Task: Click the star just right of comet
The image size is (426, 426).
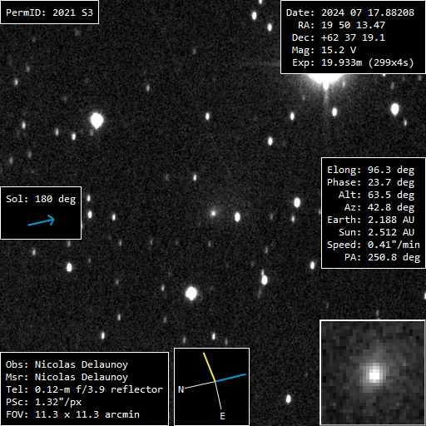Action: pos(237,217)
